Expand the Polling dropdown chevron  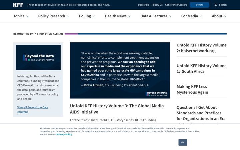coord(94,16)
